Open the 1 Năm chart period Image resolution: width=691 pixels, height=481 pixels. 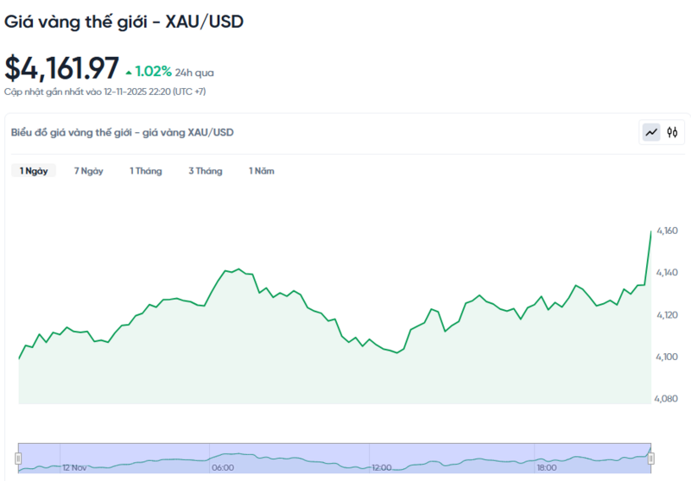coord(262,171)
